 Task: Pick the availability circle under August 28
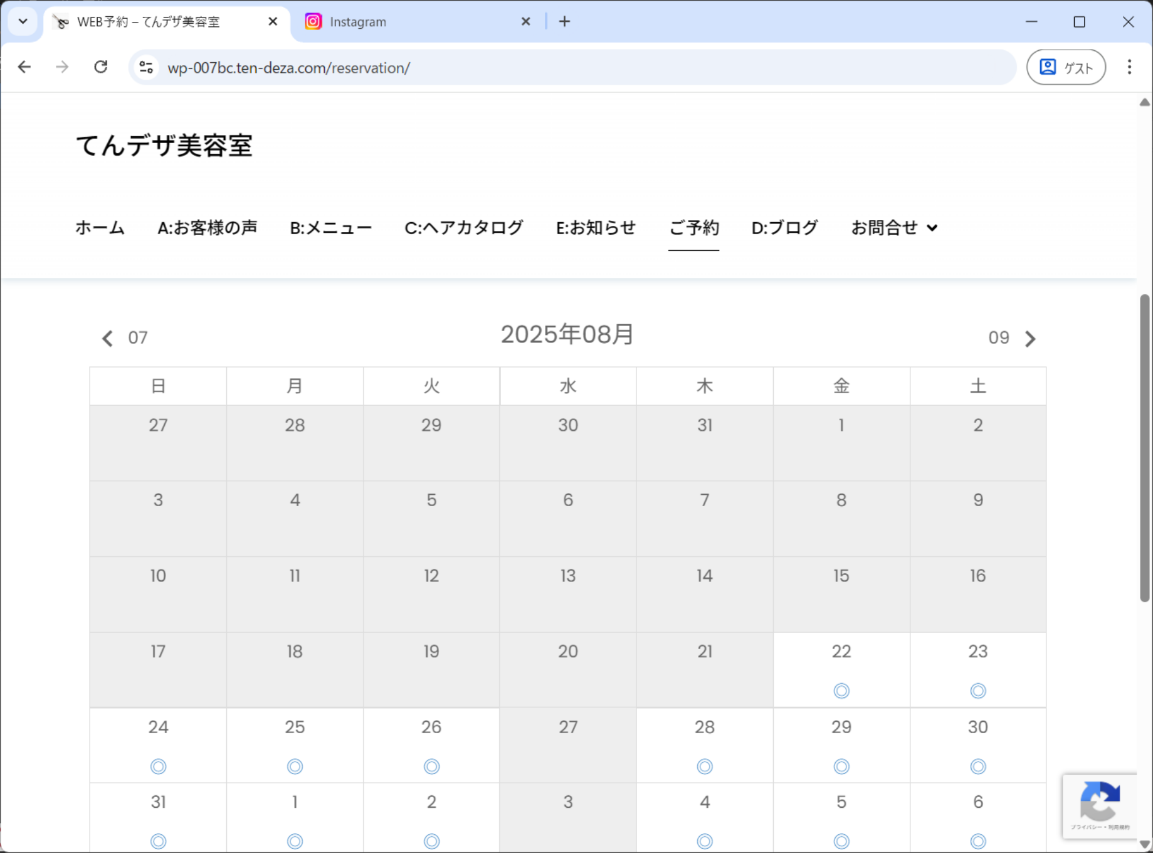(x=705, y=766)
